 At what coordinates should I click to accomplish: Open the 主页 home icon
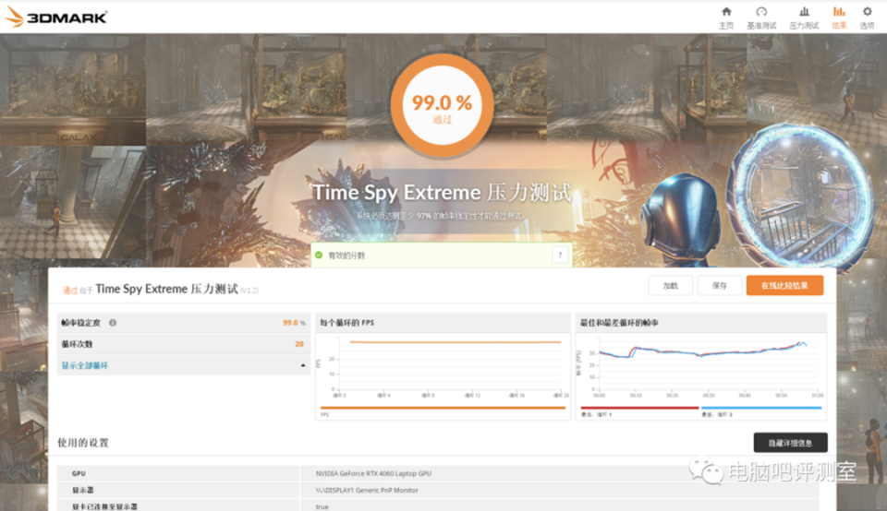coord(726,11)
